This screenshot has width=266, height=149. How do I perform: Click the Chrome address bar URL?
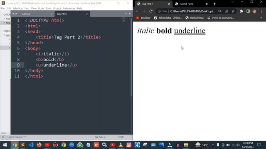192,11
